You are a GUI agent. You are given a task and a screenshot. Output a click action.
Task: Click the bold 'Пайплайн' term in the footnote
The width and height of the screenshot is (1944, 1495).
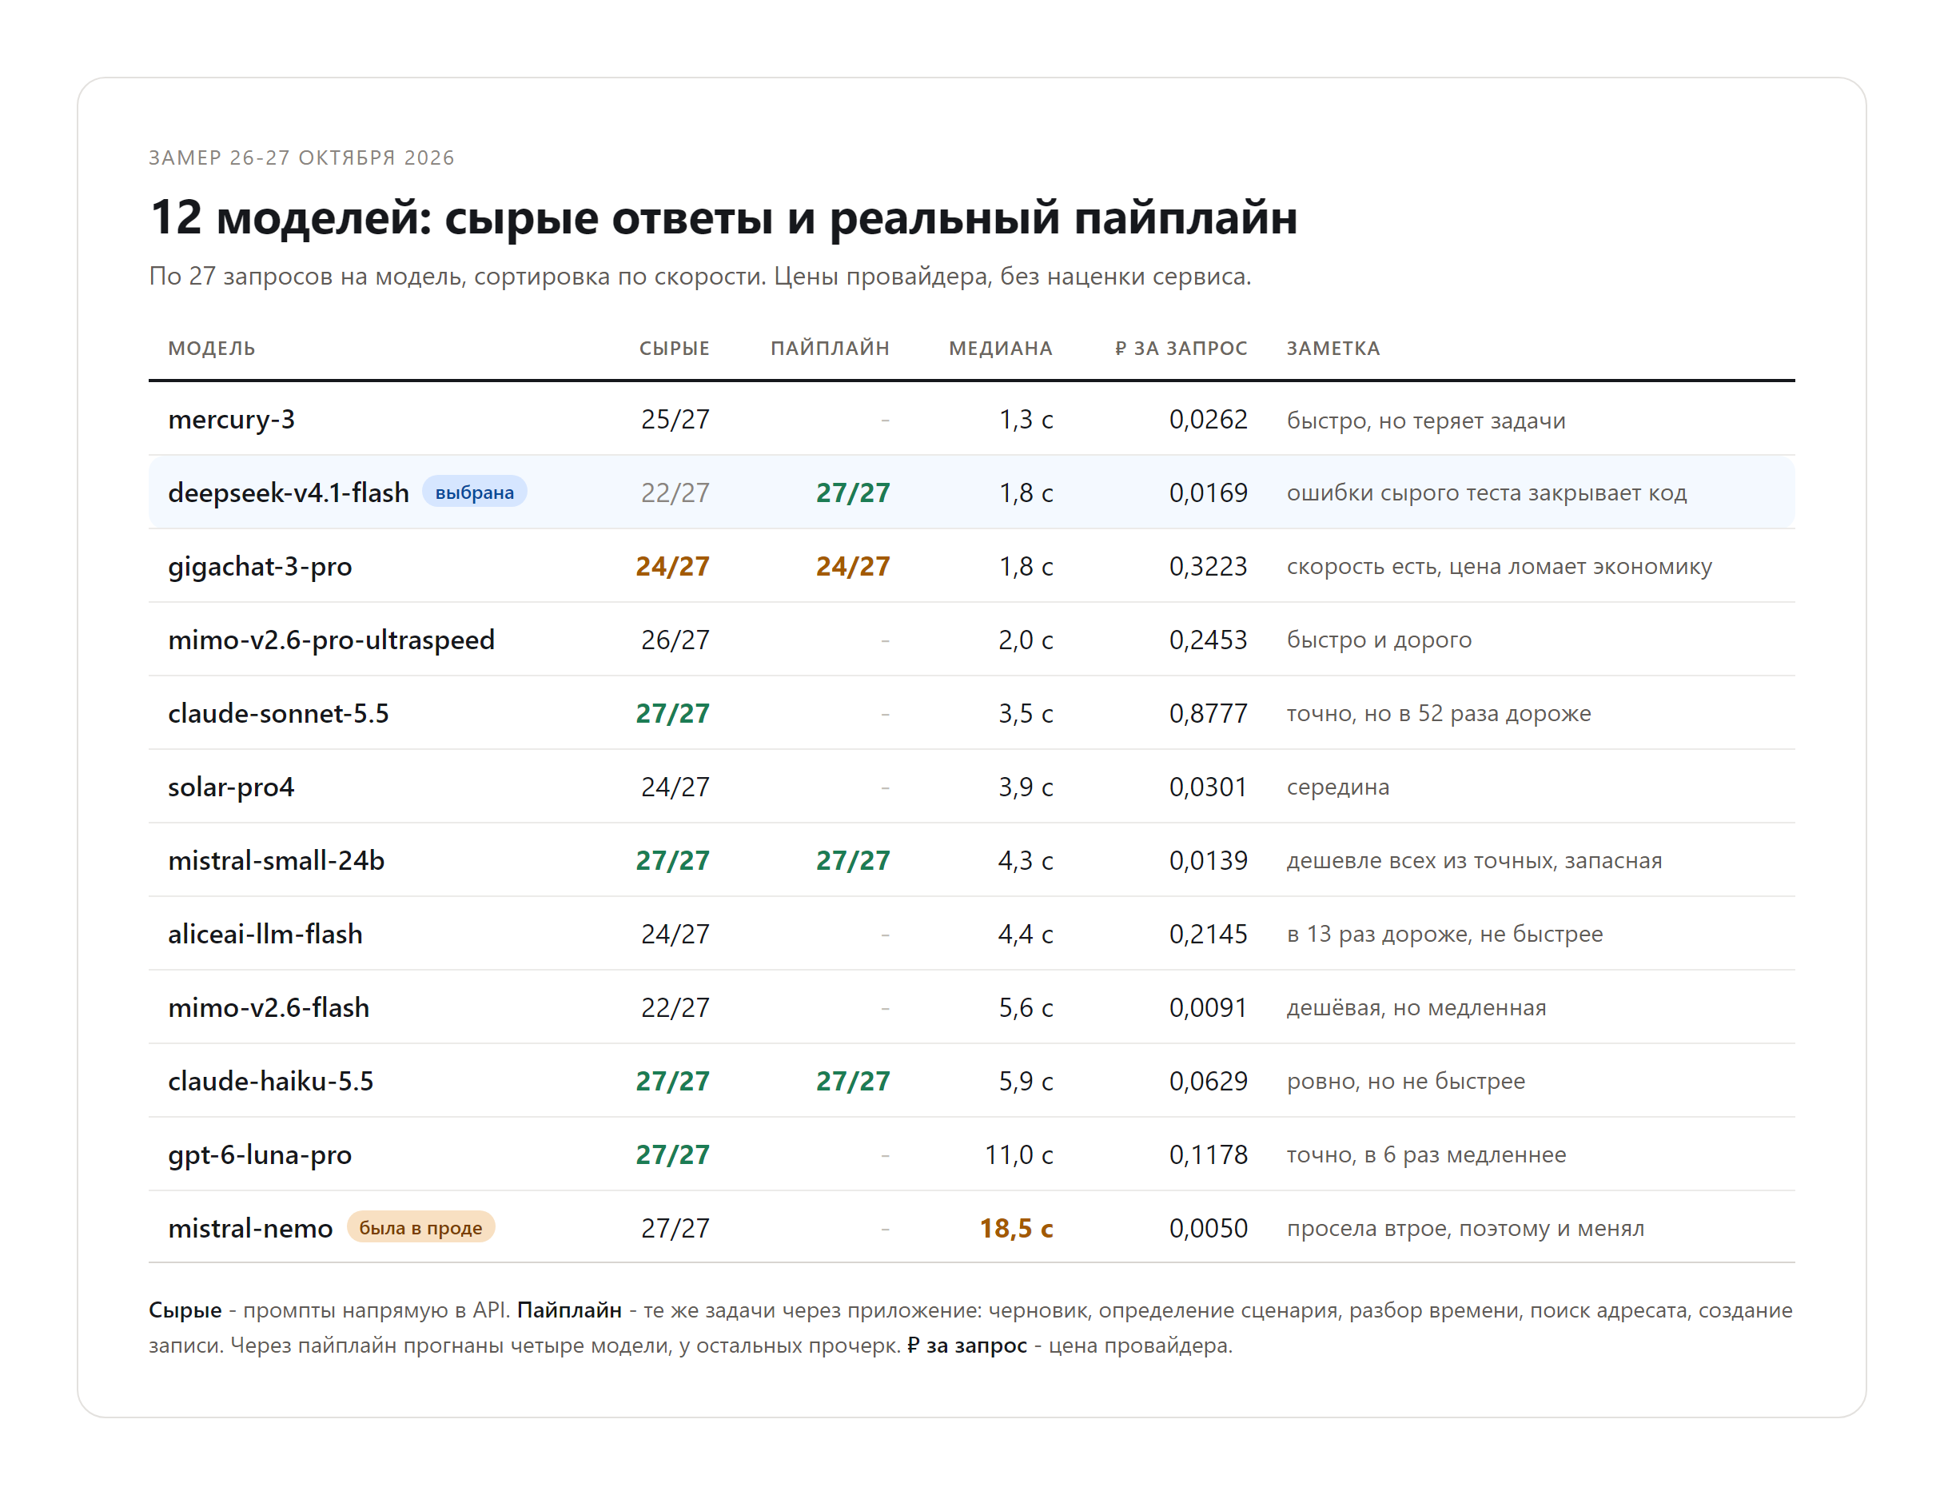point(569,1310)
